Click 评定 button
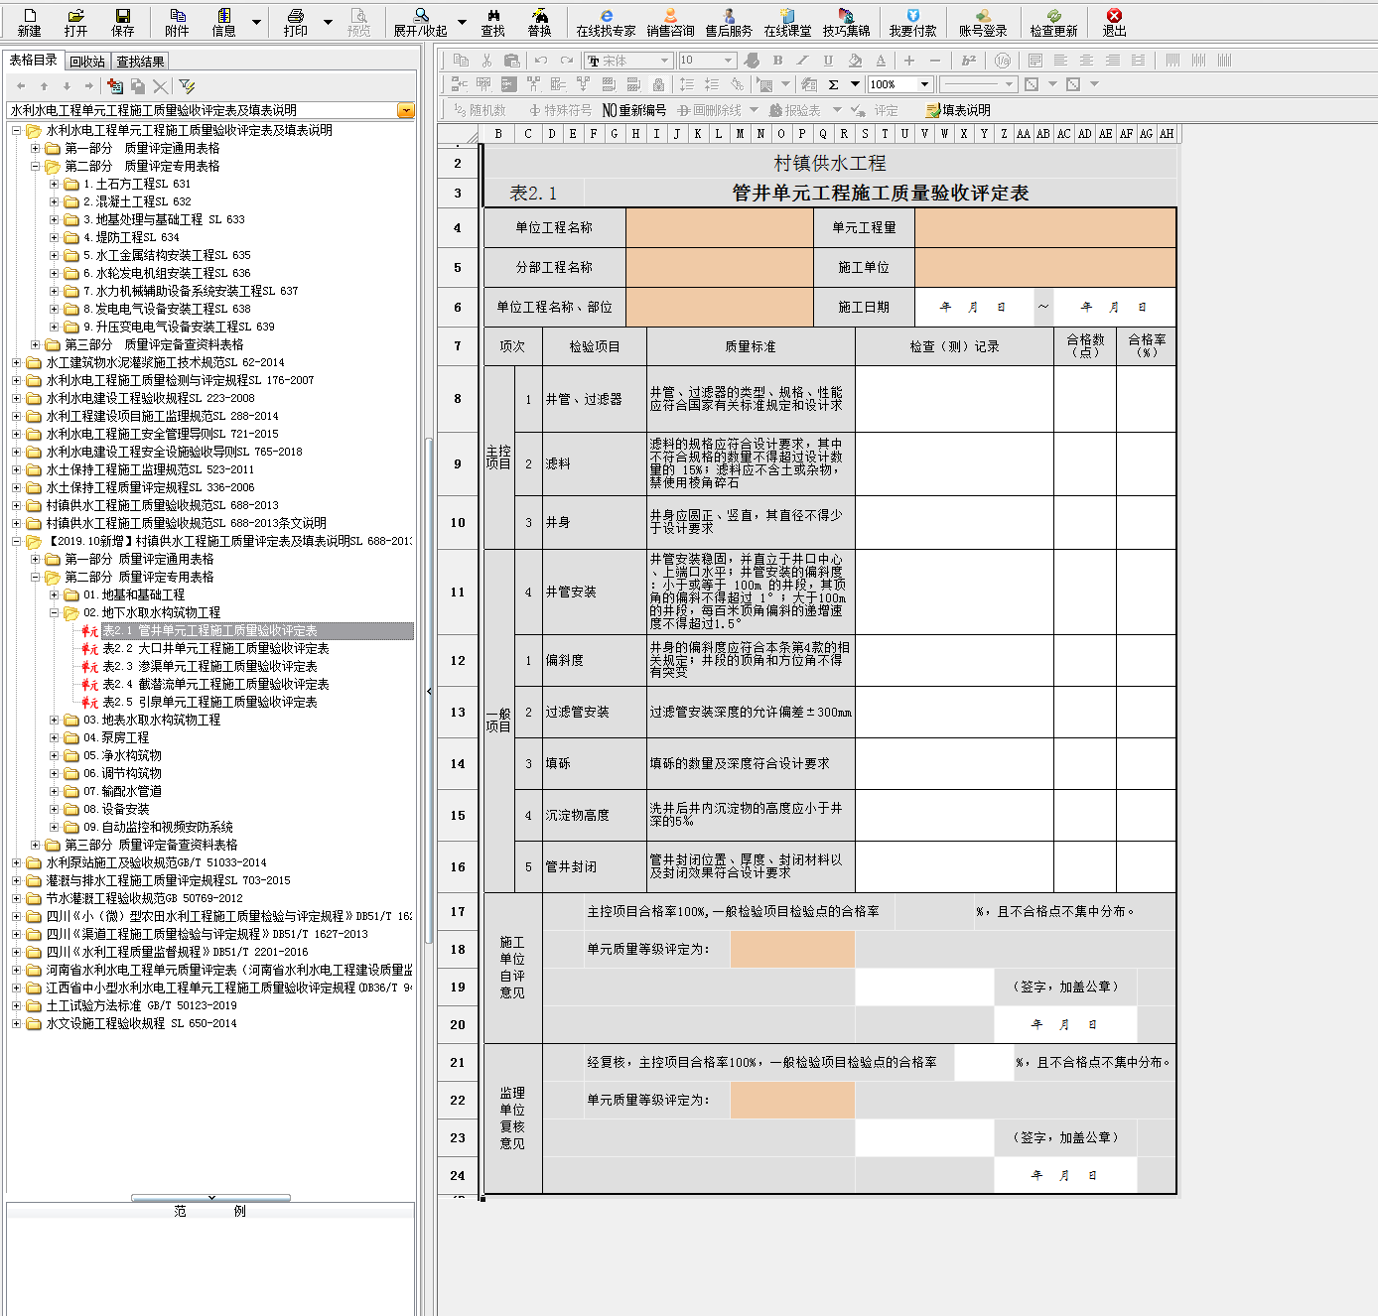Image resolution: width=1378 pixels, height=1316 pixels. (876, 110)
